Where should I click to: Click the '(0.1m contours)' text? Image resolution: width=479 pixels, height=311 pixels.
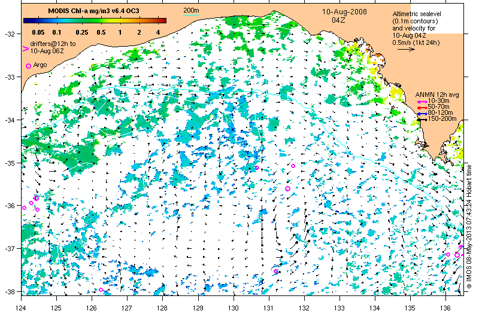[415, 21]
